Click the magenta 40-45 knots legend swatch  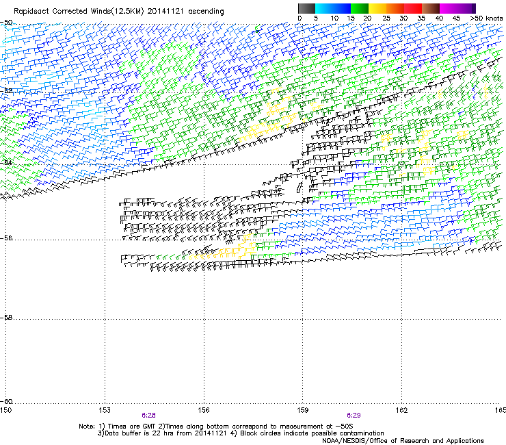coord(449,8)
